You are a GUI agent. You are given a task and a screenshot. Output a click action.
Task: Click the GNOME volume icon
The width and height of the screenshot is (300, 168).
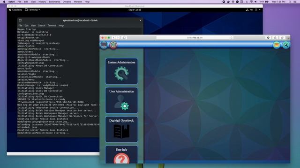pos(252,10)
